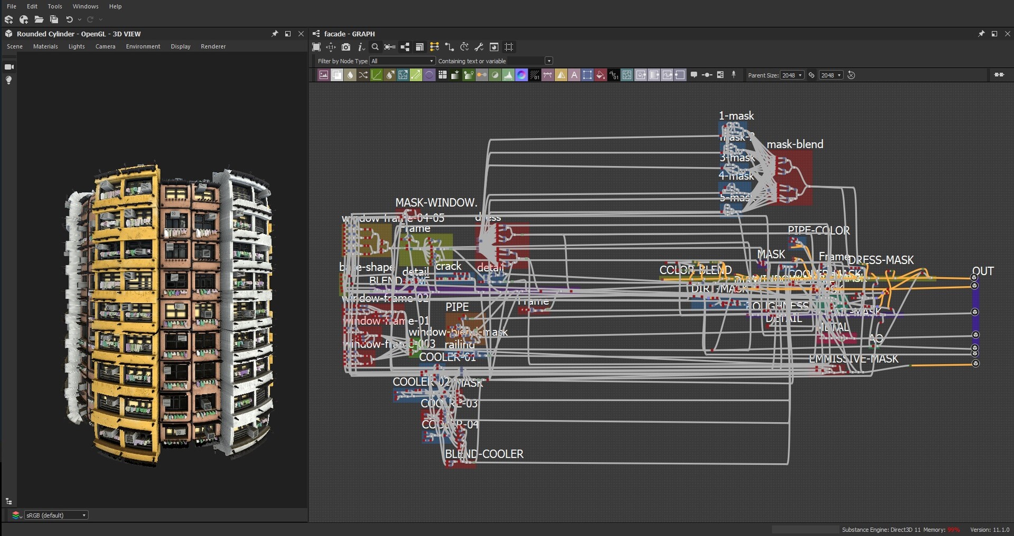Toggle grid snapping in the graph toolbar
Image resolution: width=1014 pixels, height=536 pixels.
509,47
